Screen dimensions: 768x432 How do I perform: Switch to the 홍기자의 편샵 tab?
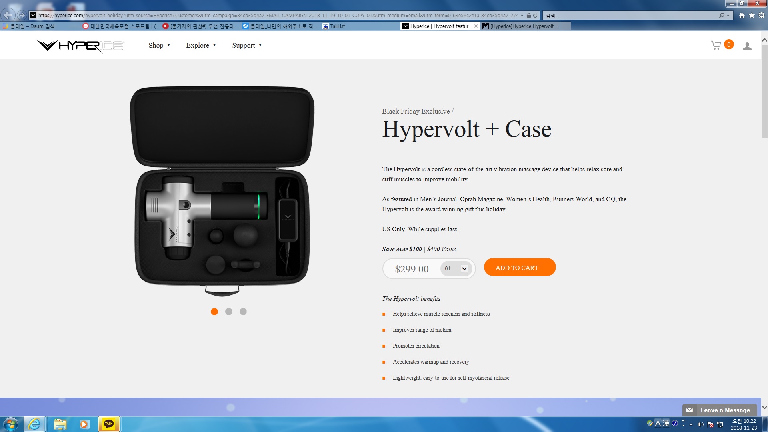(x=200, y=26)
